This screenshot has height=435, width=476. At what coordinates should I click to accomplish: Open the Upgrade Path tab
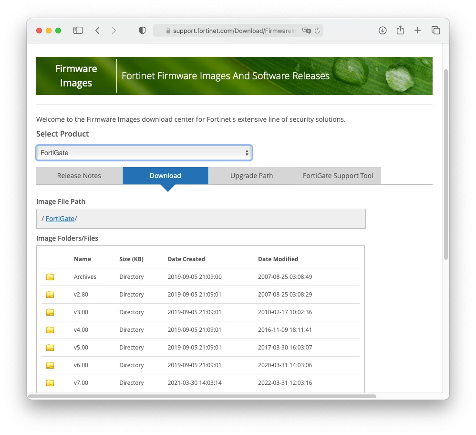(252, 176)
